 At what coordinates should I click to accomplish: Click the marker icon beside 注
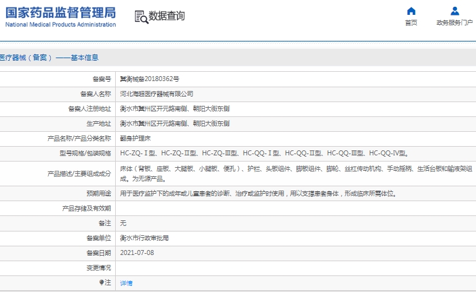tap(102, 282)
